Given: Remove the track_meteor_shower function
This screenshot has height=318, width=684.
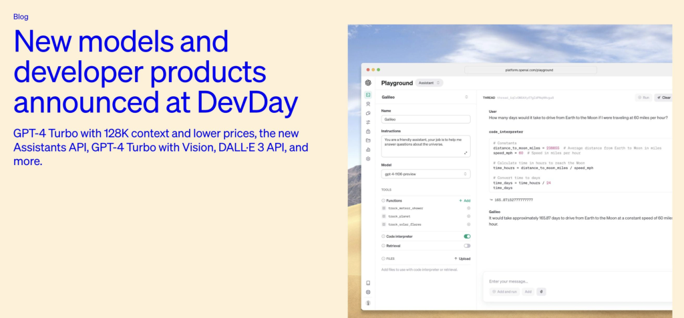Looking at the screenshot, I should tap(468, 208).
